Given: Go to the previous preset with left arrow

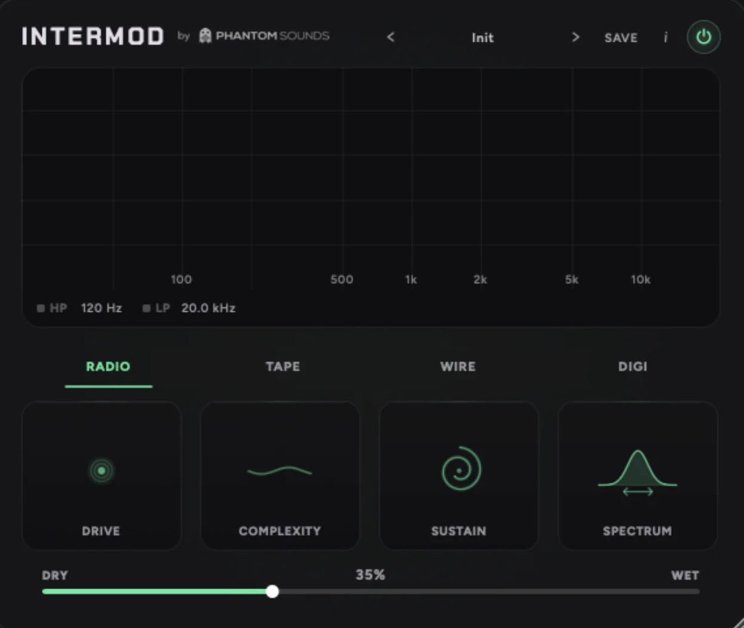Looking at the screenshot, I should [391, 38].
